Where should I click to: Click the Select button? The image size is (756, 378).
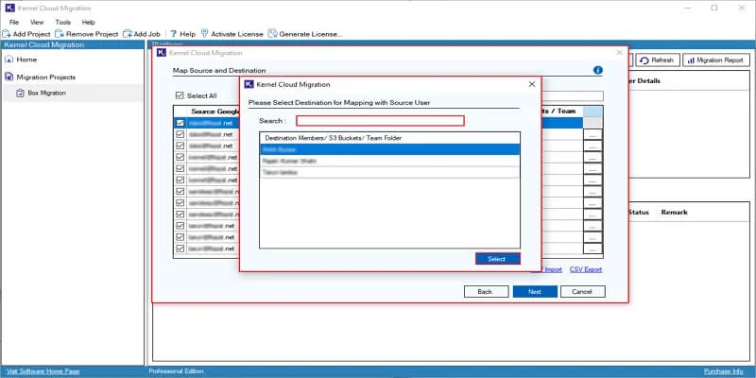tap(497, 259)
